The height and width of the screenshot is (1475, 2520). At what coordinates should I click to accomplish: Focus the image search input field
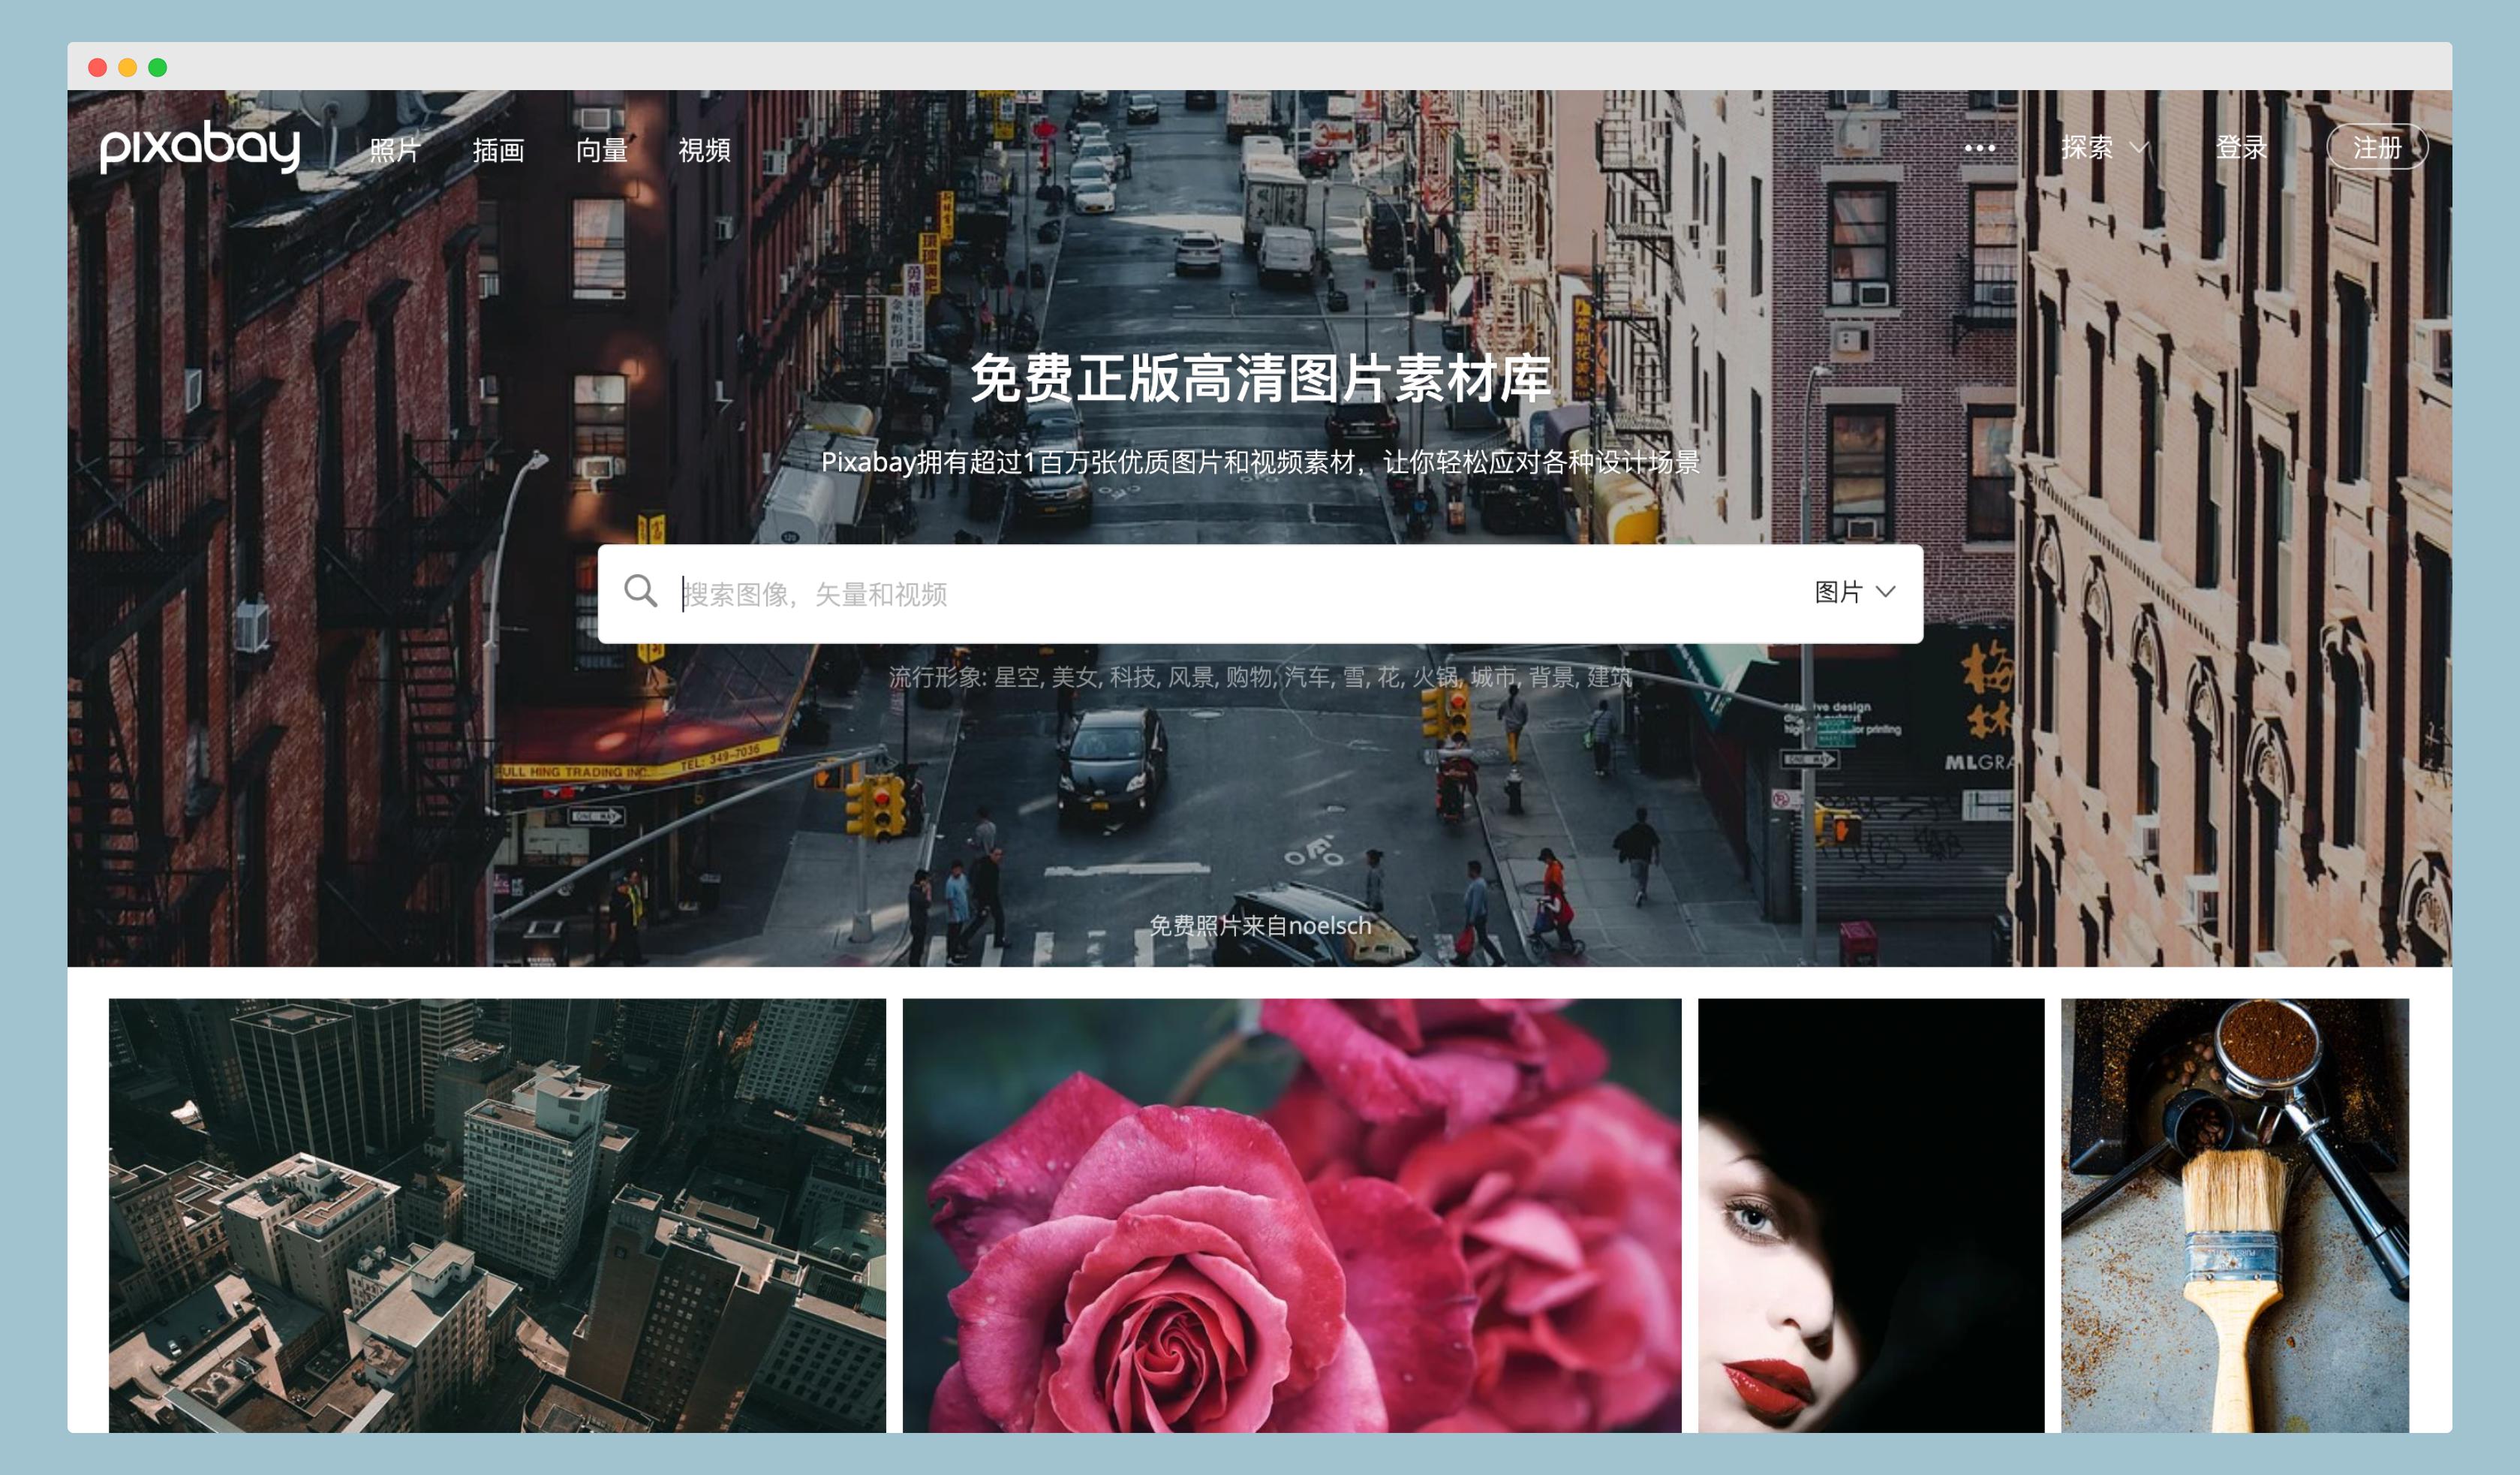pos(1200,594)
